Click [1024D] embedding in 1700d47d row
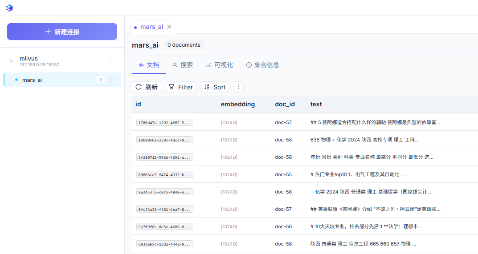This screenshot has height=254, width=478. 229,122
